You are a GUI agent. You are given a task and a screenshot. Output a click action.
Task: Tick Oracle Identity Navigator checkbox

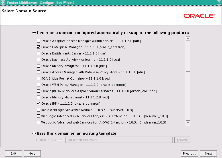coord(38,66)
